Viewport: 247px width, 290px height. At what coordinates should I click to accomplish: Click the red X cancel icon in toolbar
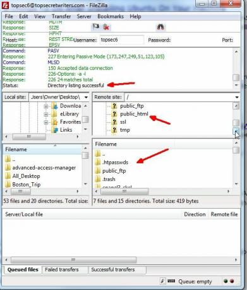point(106,27)
